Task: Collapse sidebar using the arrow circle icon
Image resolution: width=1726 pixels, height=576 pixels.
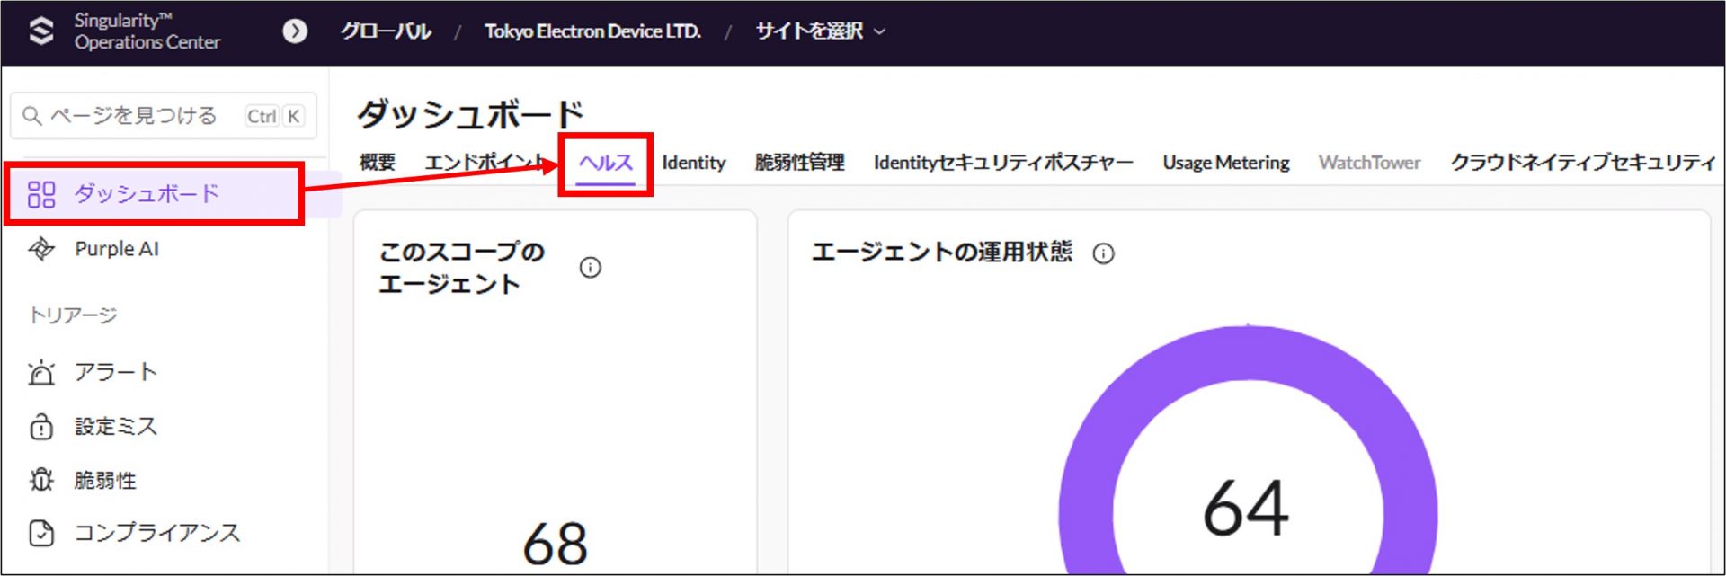Action: [x=294, y=31]
